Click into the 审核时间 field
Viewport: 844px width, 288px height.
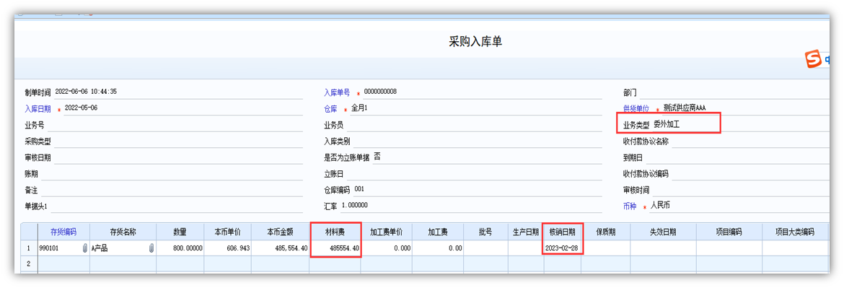740,190
